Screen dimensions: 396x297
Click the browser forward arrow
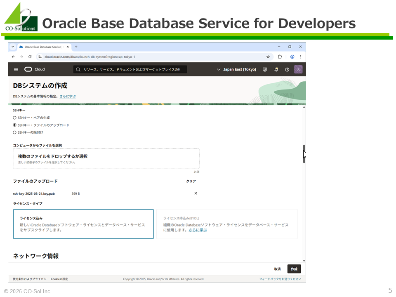coord(21,57)
